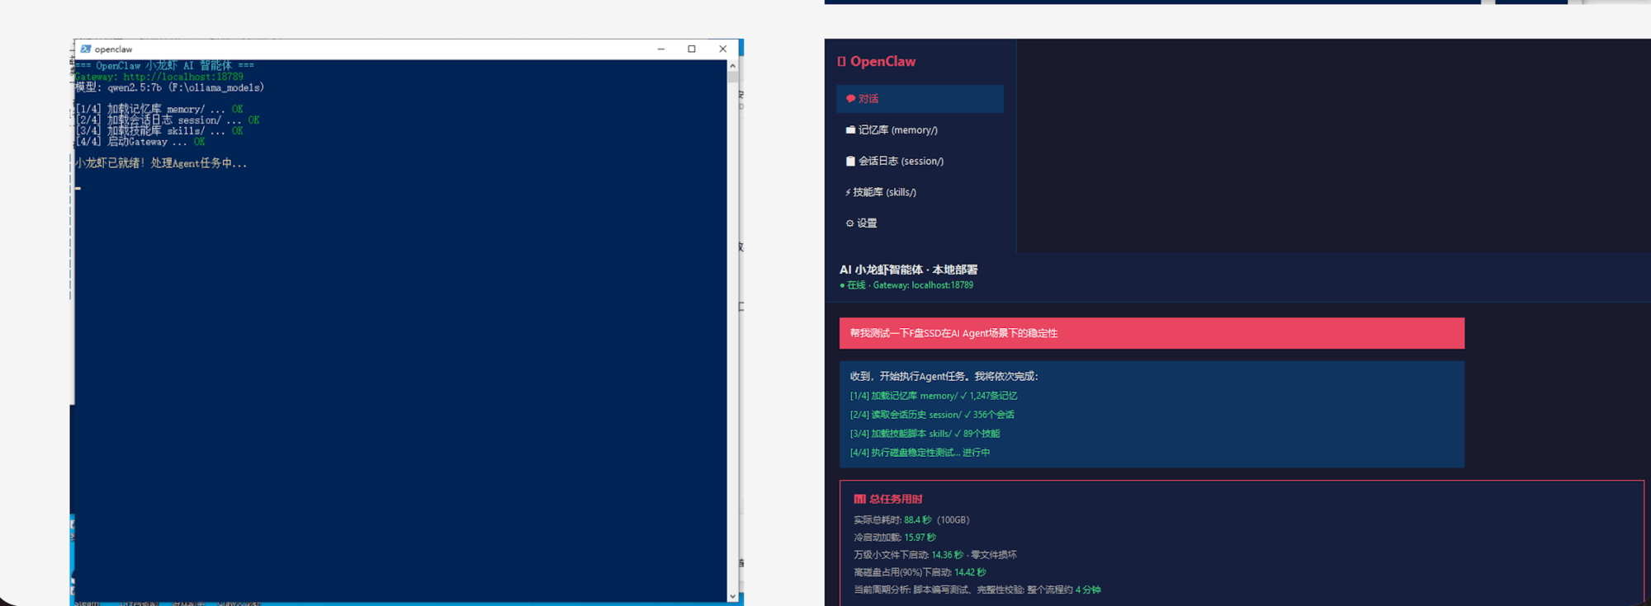Open the 对话 chat section
Viewport: 1651px width, 606px height.
click(920, 99)
